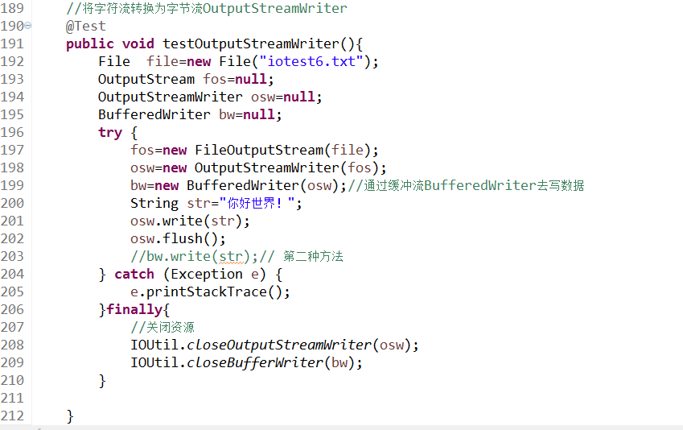Click the method name testOutputStreamWriter

coord(251,43)
